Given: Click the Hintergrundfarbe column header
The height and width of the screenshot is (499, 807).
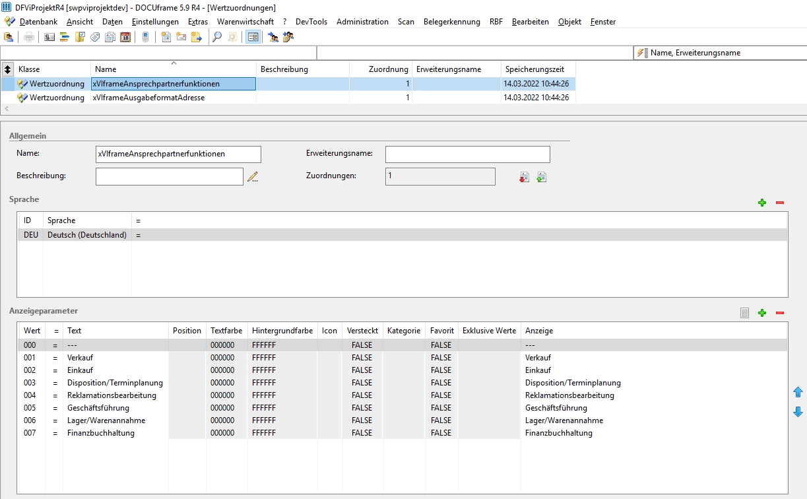Looking at the screenshot, I should [x=282, y=331].
